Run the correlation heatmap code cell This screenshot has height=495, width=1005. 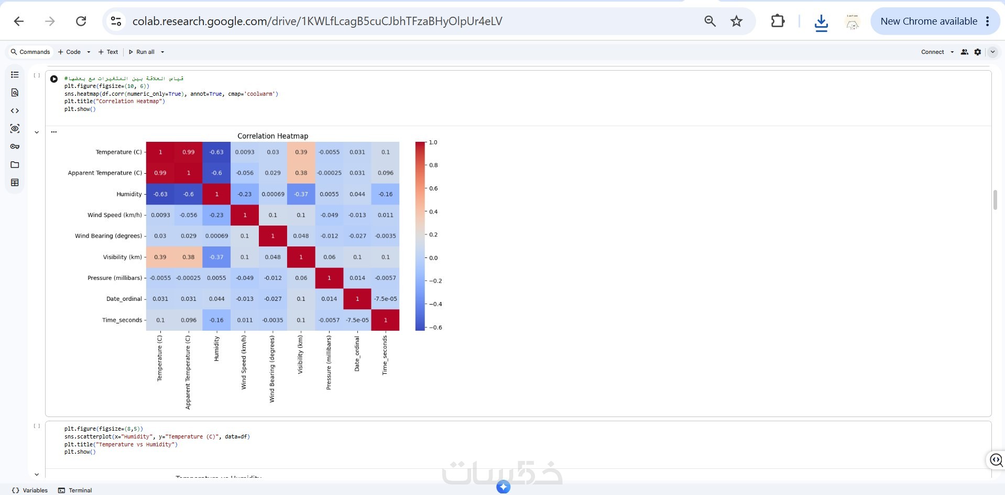coord(54,79)
